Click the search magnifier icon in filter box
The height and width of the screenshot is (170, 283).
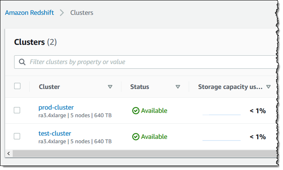(21, 62)
